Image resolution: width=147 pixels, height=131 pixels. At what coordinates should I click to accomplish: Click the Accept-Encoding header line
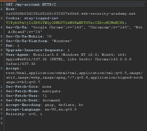click(45, 105)
